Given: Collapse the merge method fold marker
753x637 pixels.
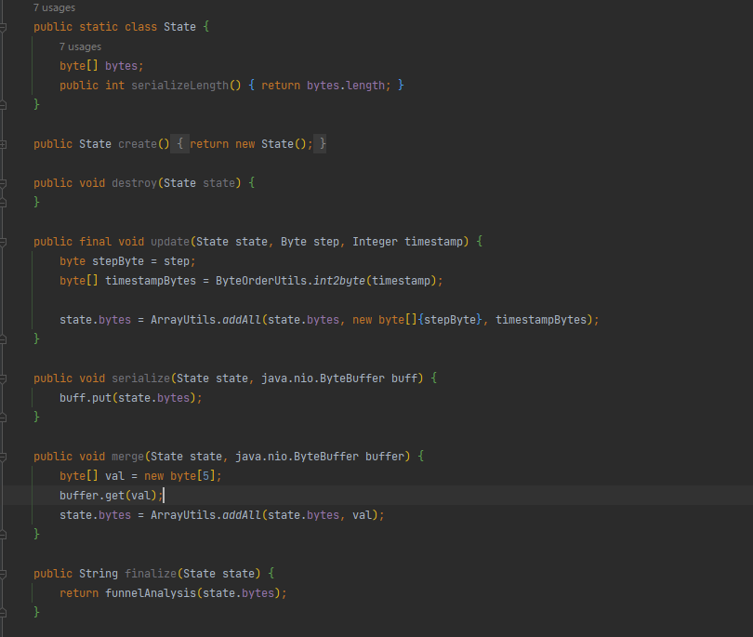Looking at the screenshot, I should [3, 457].
